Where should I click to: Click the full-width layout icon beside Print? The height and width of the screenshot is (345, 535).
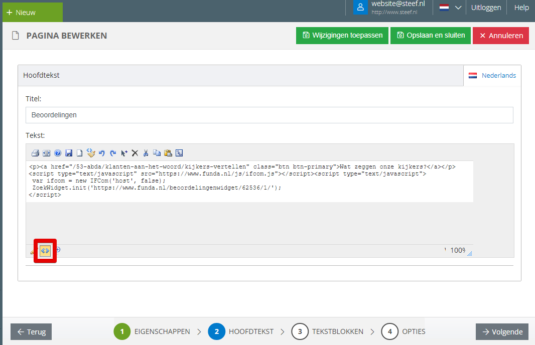46,153
